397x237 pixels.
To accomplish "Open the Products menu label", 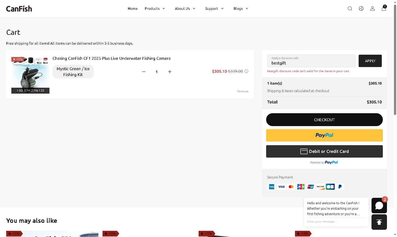I will click(152, 9).
